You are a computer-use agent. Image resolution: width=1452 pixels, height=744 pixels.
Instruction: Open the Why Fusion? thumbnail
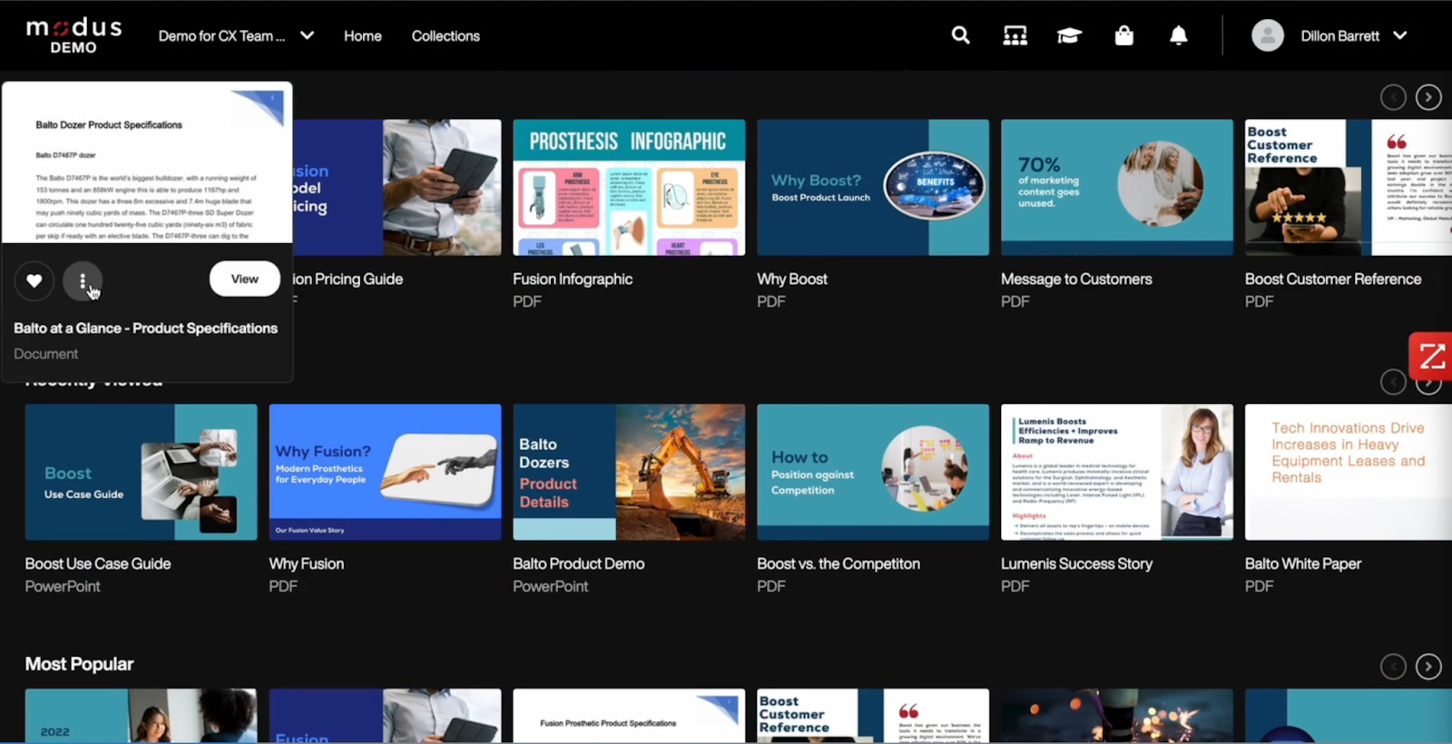pos(385,472)
